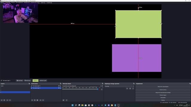The image size is (191, 107).
Task: Undock the Controls panel with float icon
Action: pyautogui.click(x=190, y=84)
